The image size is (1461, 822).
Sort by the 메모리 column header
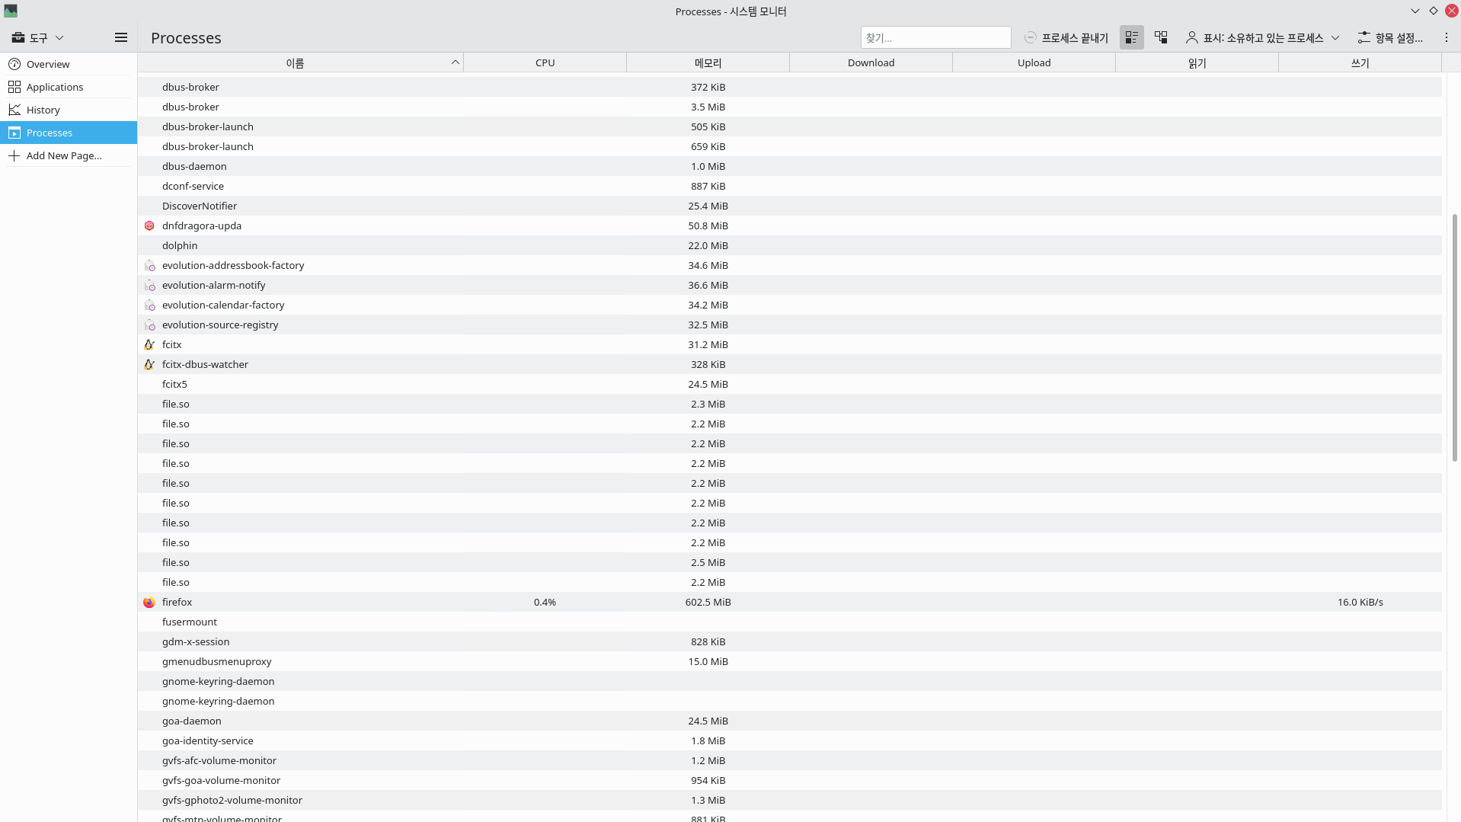pos(708,62)
